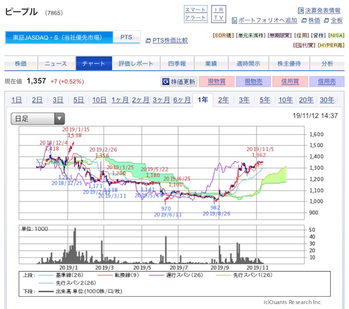Click the ポートフォリオへ追加 link
349x309 pixels.
268,20
